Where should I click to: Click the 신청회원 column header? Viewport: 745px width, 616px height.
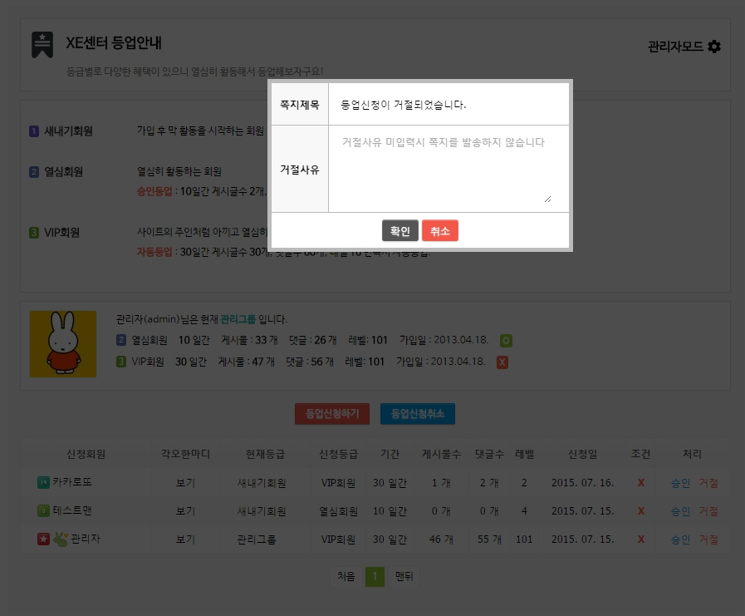[86, 454]
